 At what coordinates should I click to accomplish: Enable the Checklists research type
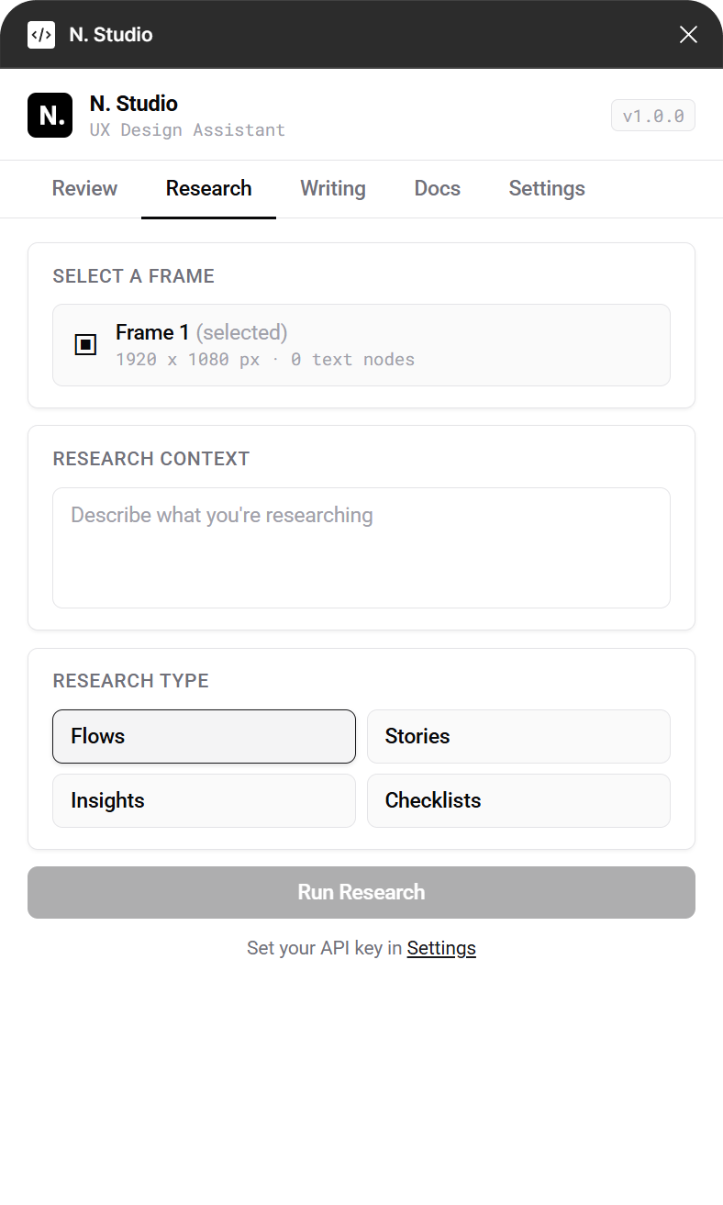click(518, 800)
